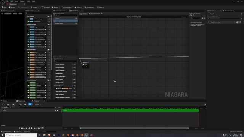Select the highlighted scratch module entry
The image size is (244, 137).
(66, 21)
